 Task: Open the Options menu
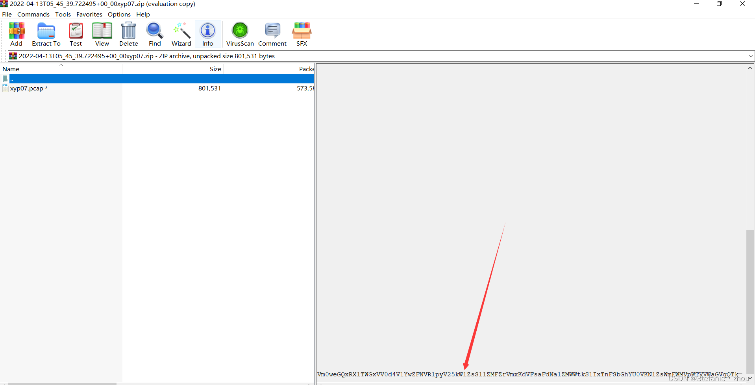(x=119, y=14)
